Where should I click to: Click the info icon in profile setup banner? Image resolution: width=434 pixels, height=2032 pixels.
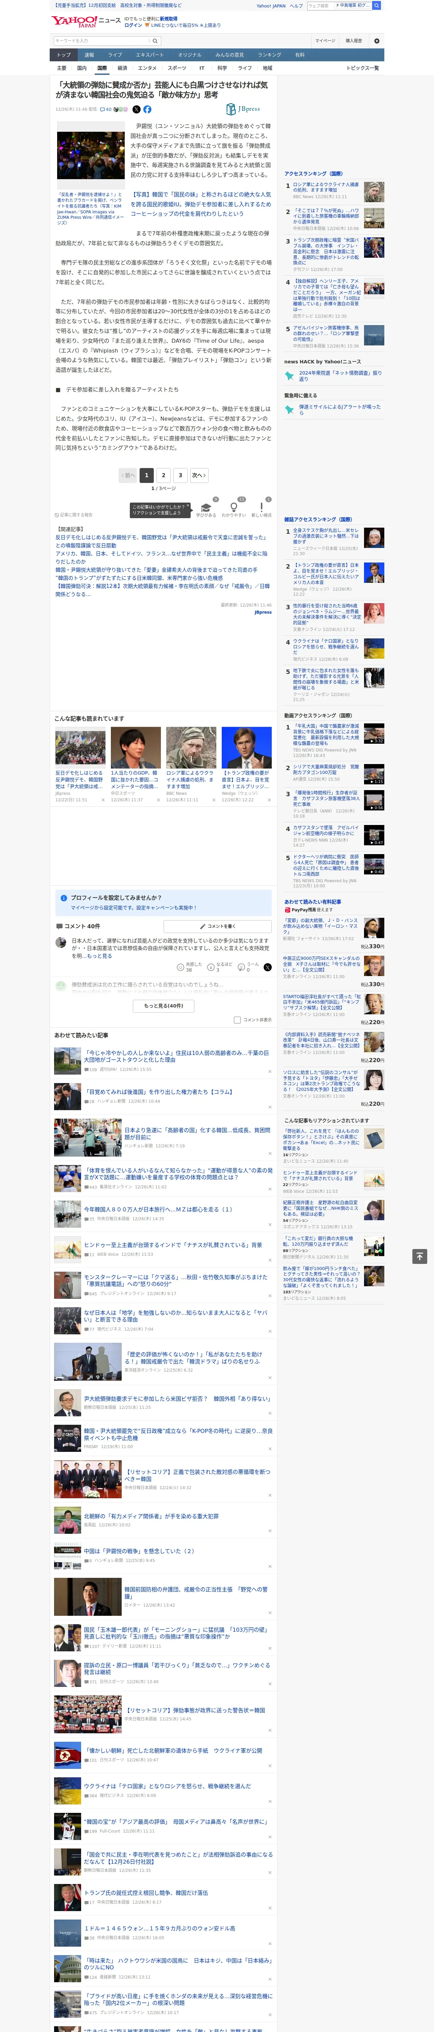[x=64, y=898]
